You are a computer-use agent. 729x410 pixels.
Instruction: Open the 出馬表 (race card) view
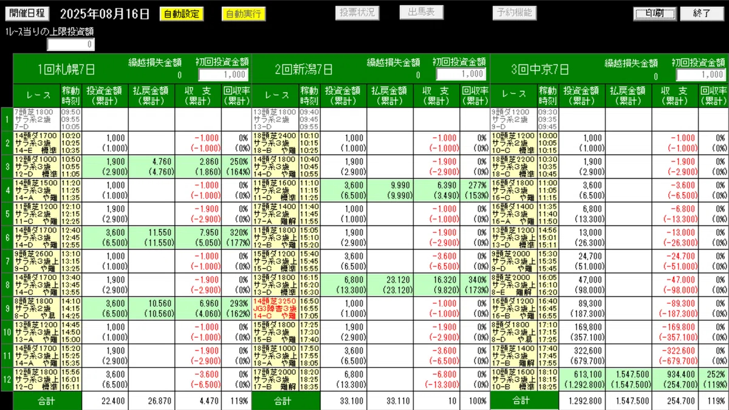[x=422, y=12]
